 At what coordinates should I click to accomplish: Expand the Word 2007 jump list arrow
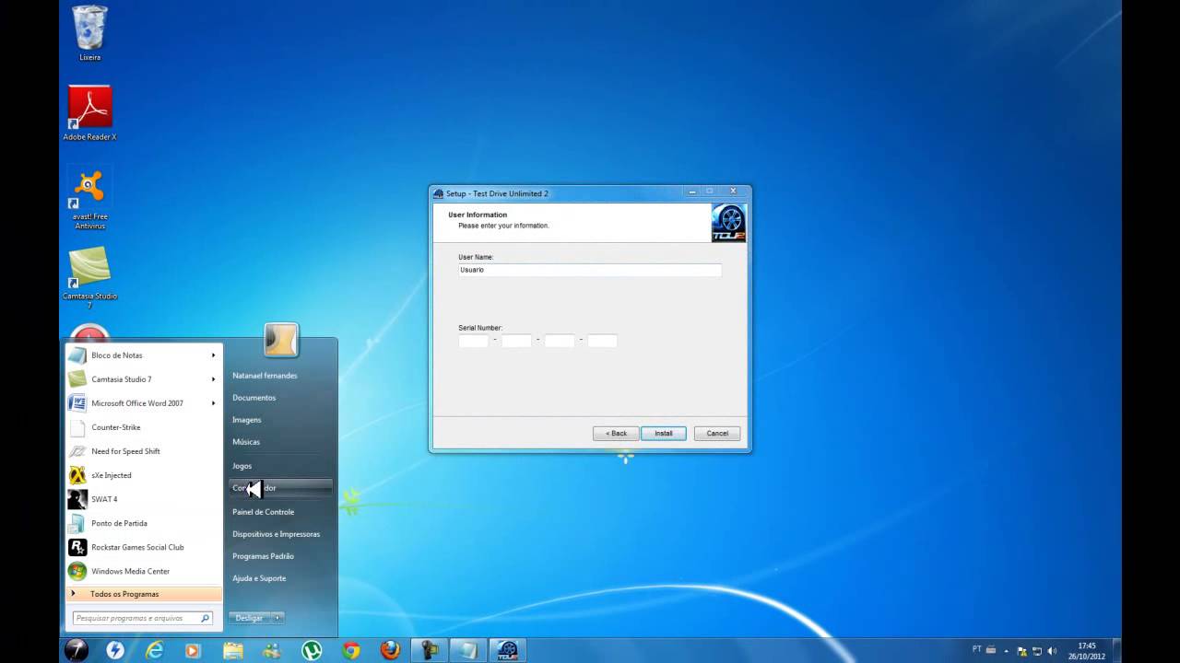coord(214,403)
